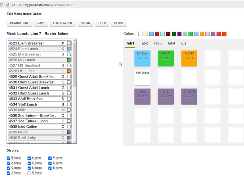Open Tab4 in the layout panel

(x=171, y=43)
